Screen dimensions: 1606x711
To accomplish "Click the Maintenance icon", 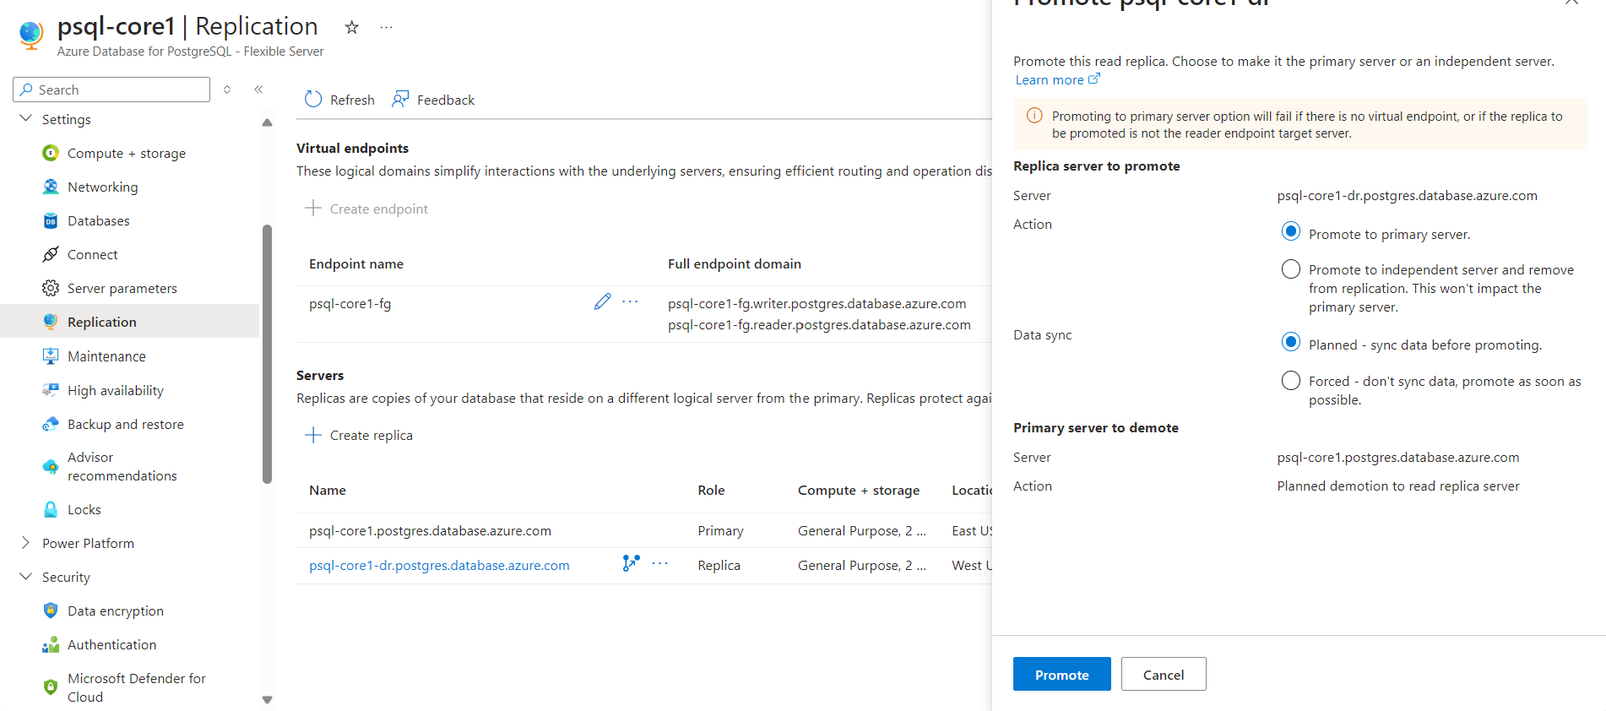I will coord(51,355).
